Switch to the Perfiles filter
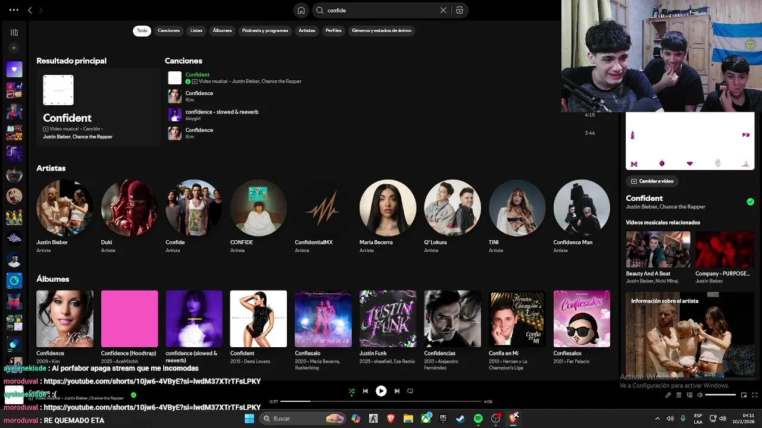The height and width of the screenshot is (428, 762). click(x=333, y=30)
